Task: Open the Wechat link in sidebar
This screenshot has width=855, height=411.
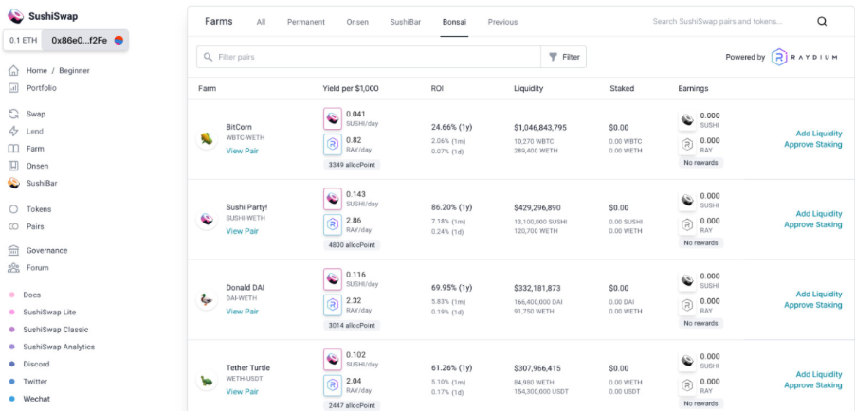Action: coord(37,399)
